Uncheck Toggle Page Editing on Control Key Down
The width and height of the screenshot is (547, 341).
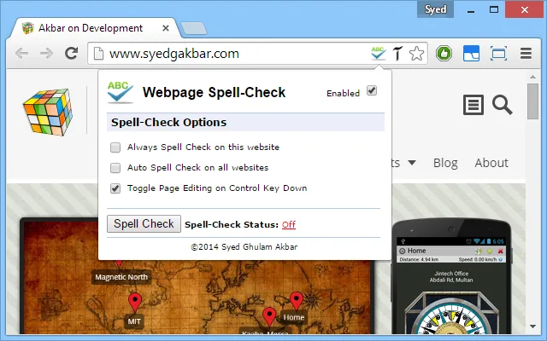(x=115, y=188)
